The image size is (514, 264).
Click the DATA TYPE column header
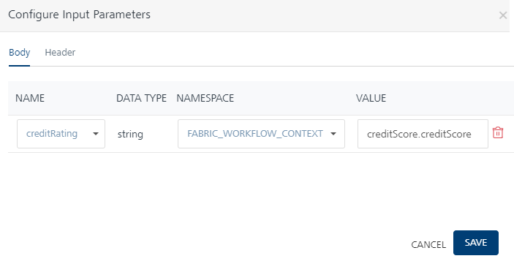[x=141, y=98]
